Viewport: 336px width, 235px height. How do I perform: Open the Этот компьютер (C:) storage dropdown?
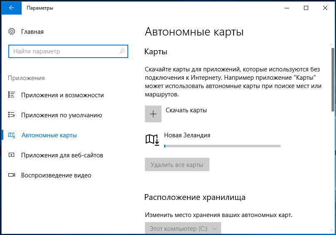point(183,228)
